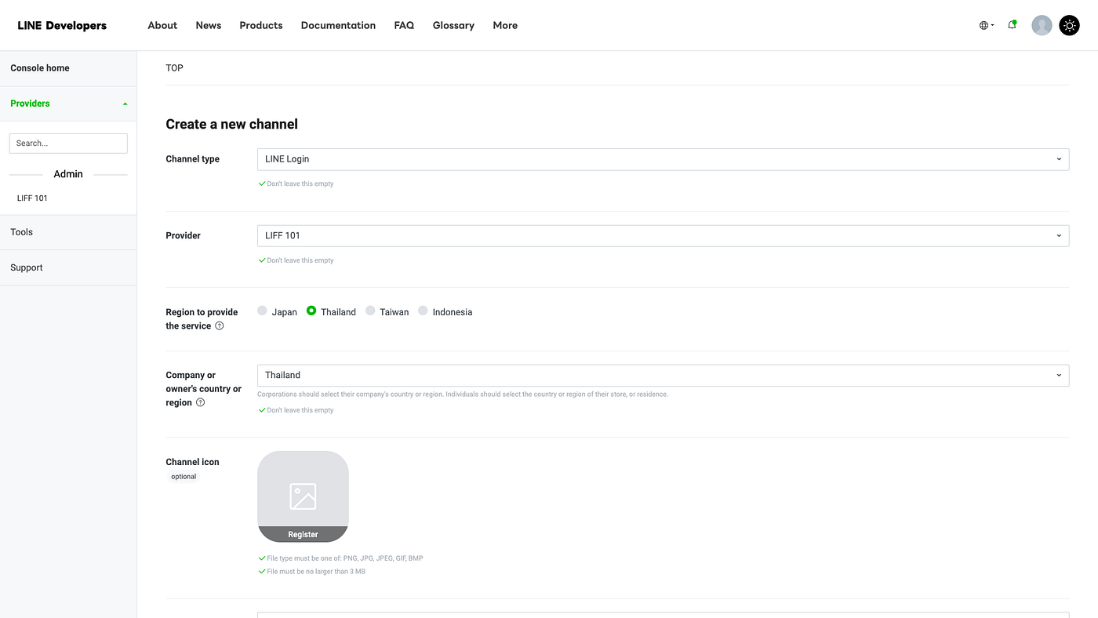This screenshot has width=1098, height=618.
Task: Select the Taiwan region radio button
Action: click(x=370, y=311)
